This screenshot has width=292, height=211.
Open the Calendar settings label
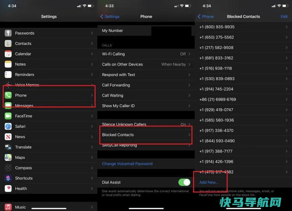tap(23, 54)
